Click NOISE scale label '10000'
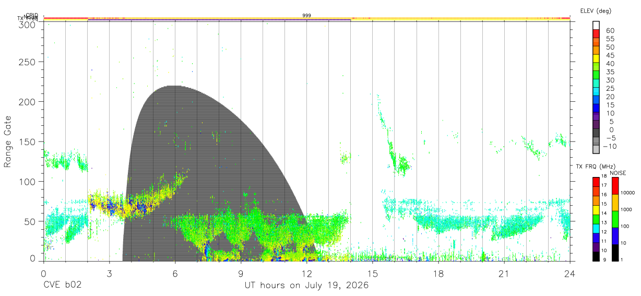This screenshot has width=641, height=296. point(628,193)
